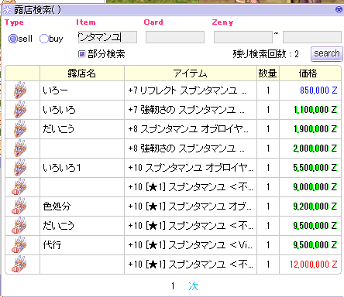Click the Card input field
Image resolution: width=344 pixels, height=297 pixels.
[x=175, y=37]
